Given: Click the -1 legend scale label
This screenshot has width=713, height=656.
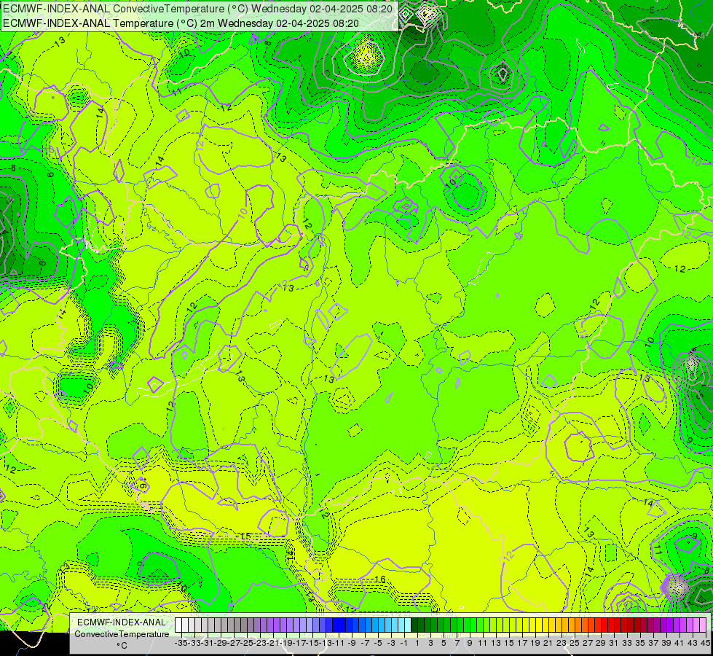Looking at the screenshot, I should 403,643.
